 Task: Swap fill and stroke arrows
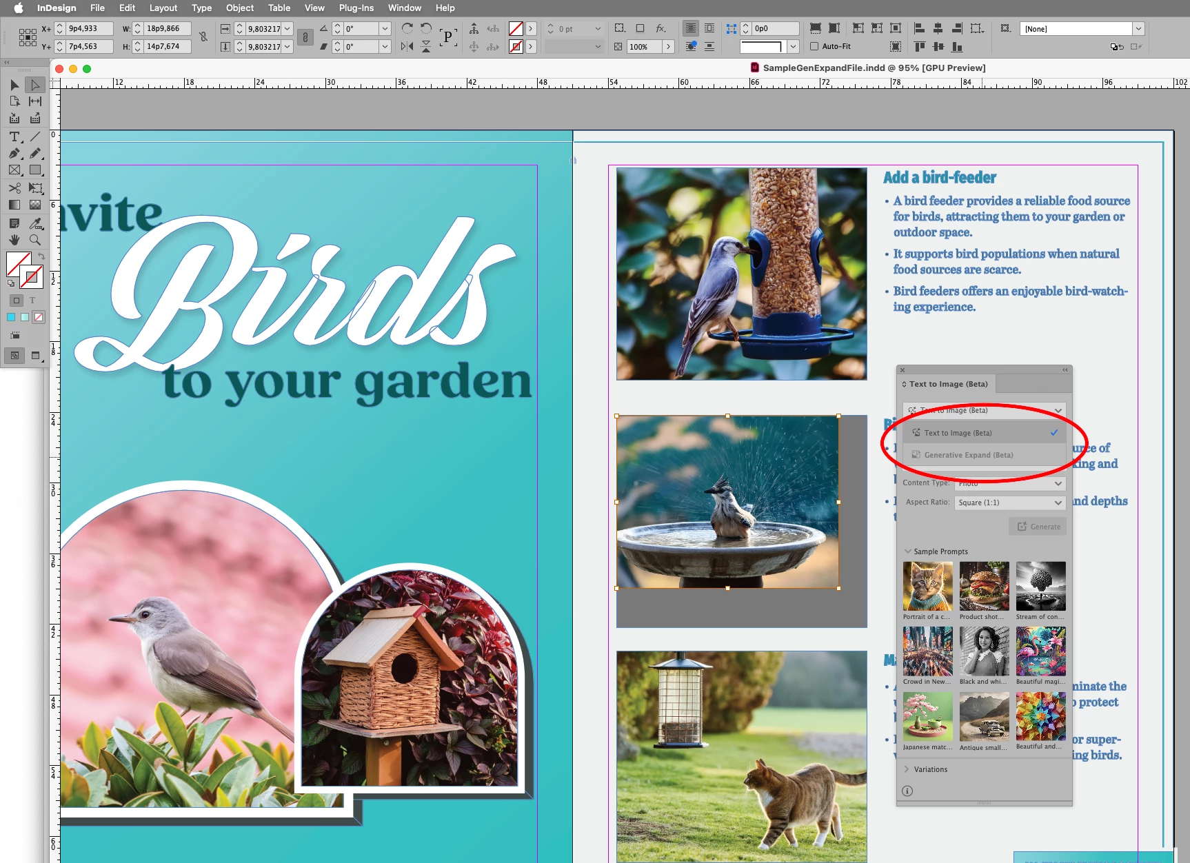tap(41, 256)
